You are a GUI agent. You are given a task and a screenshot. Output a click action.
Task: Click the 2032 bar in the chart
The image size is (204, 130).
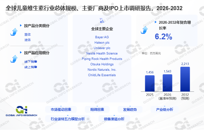click(185, 79)
